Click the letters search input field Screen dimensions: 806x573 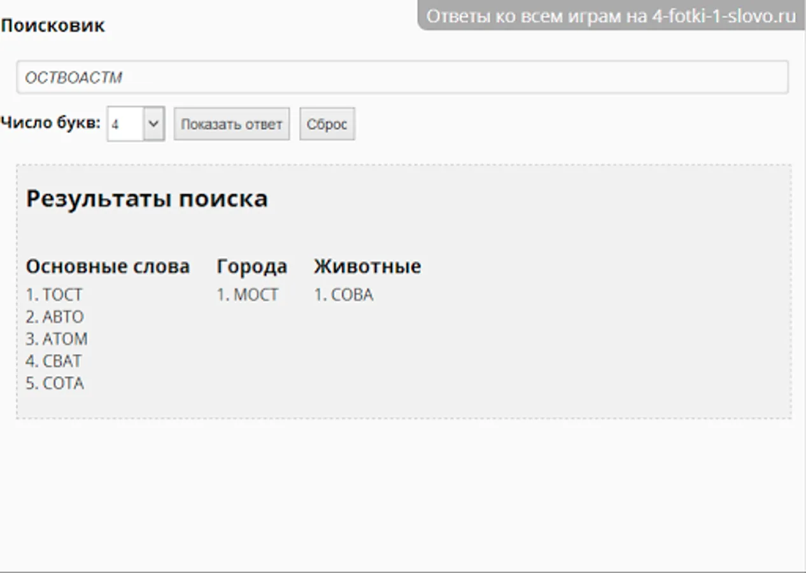click(x=402, y=78)
